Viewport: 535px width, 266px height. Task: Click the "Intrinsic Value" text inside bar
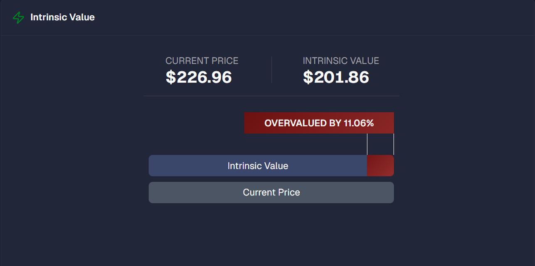click(x=258, y=166)
